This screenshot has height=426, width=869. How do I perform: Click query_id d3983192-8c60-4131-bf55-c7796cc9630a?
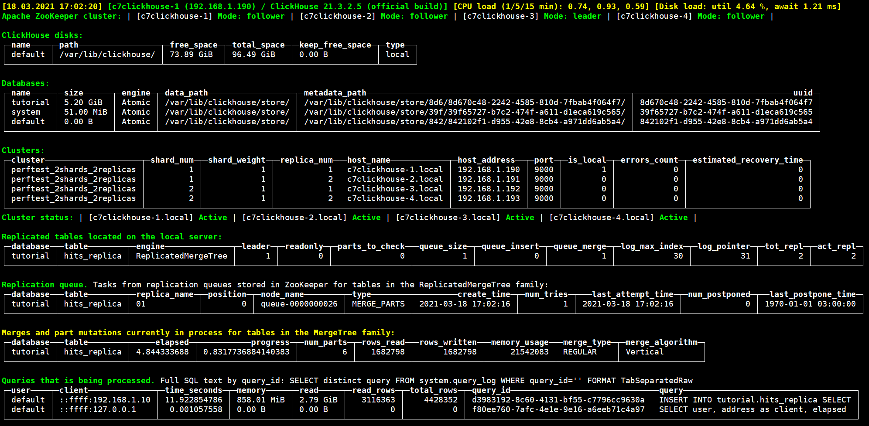click(558, 400)
